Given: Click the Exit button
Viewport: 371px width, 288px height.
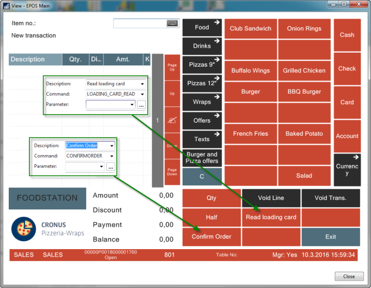Looking at the screenshot, I should pyautogui.click(x=331, y=237).
